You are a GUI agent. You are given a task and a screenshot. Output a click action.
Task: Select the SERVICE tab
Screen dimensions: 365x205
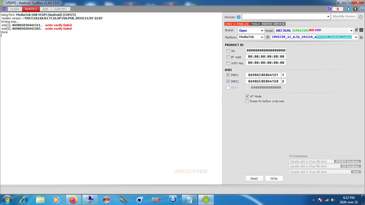[x=31, y=9]
